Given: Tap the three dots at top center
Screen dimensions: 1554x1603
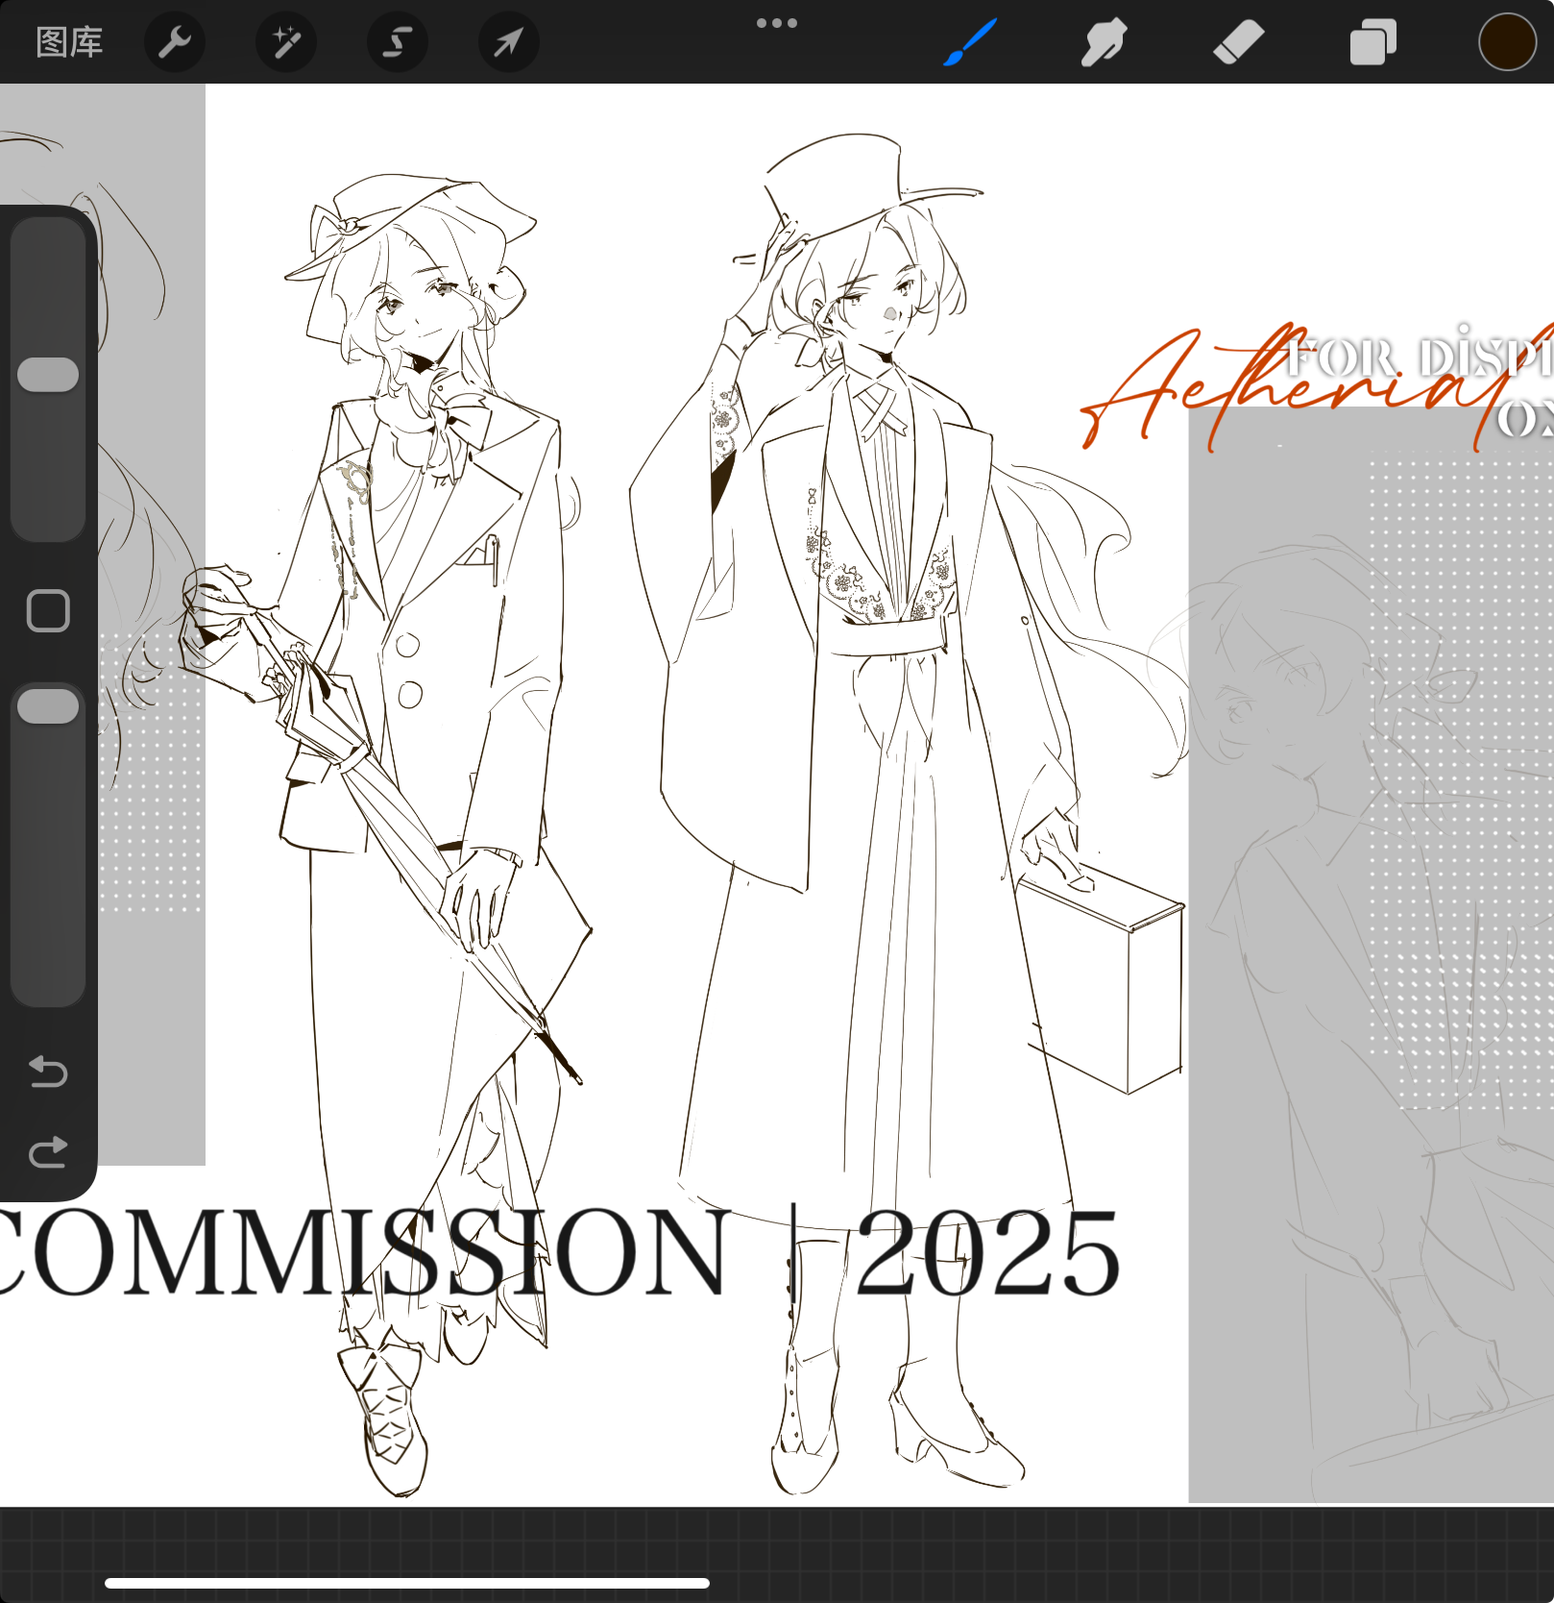Looking at the screenshot, I should point(776,23).
